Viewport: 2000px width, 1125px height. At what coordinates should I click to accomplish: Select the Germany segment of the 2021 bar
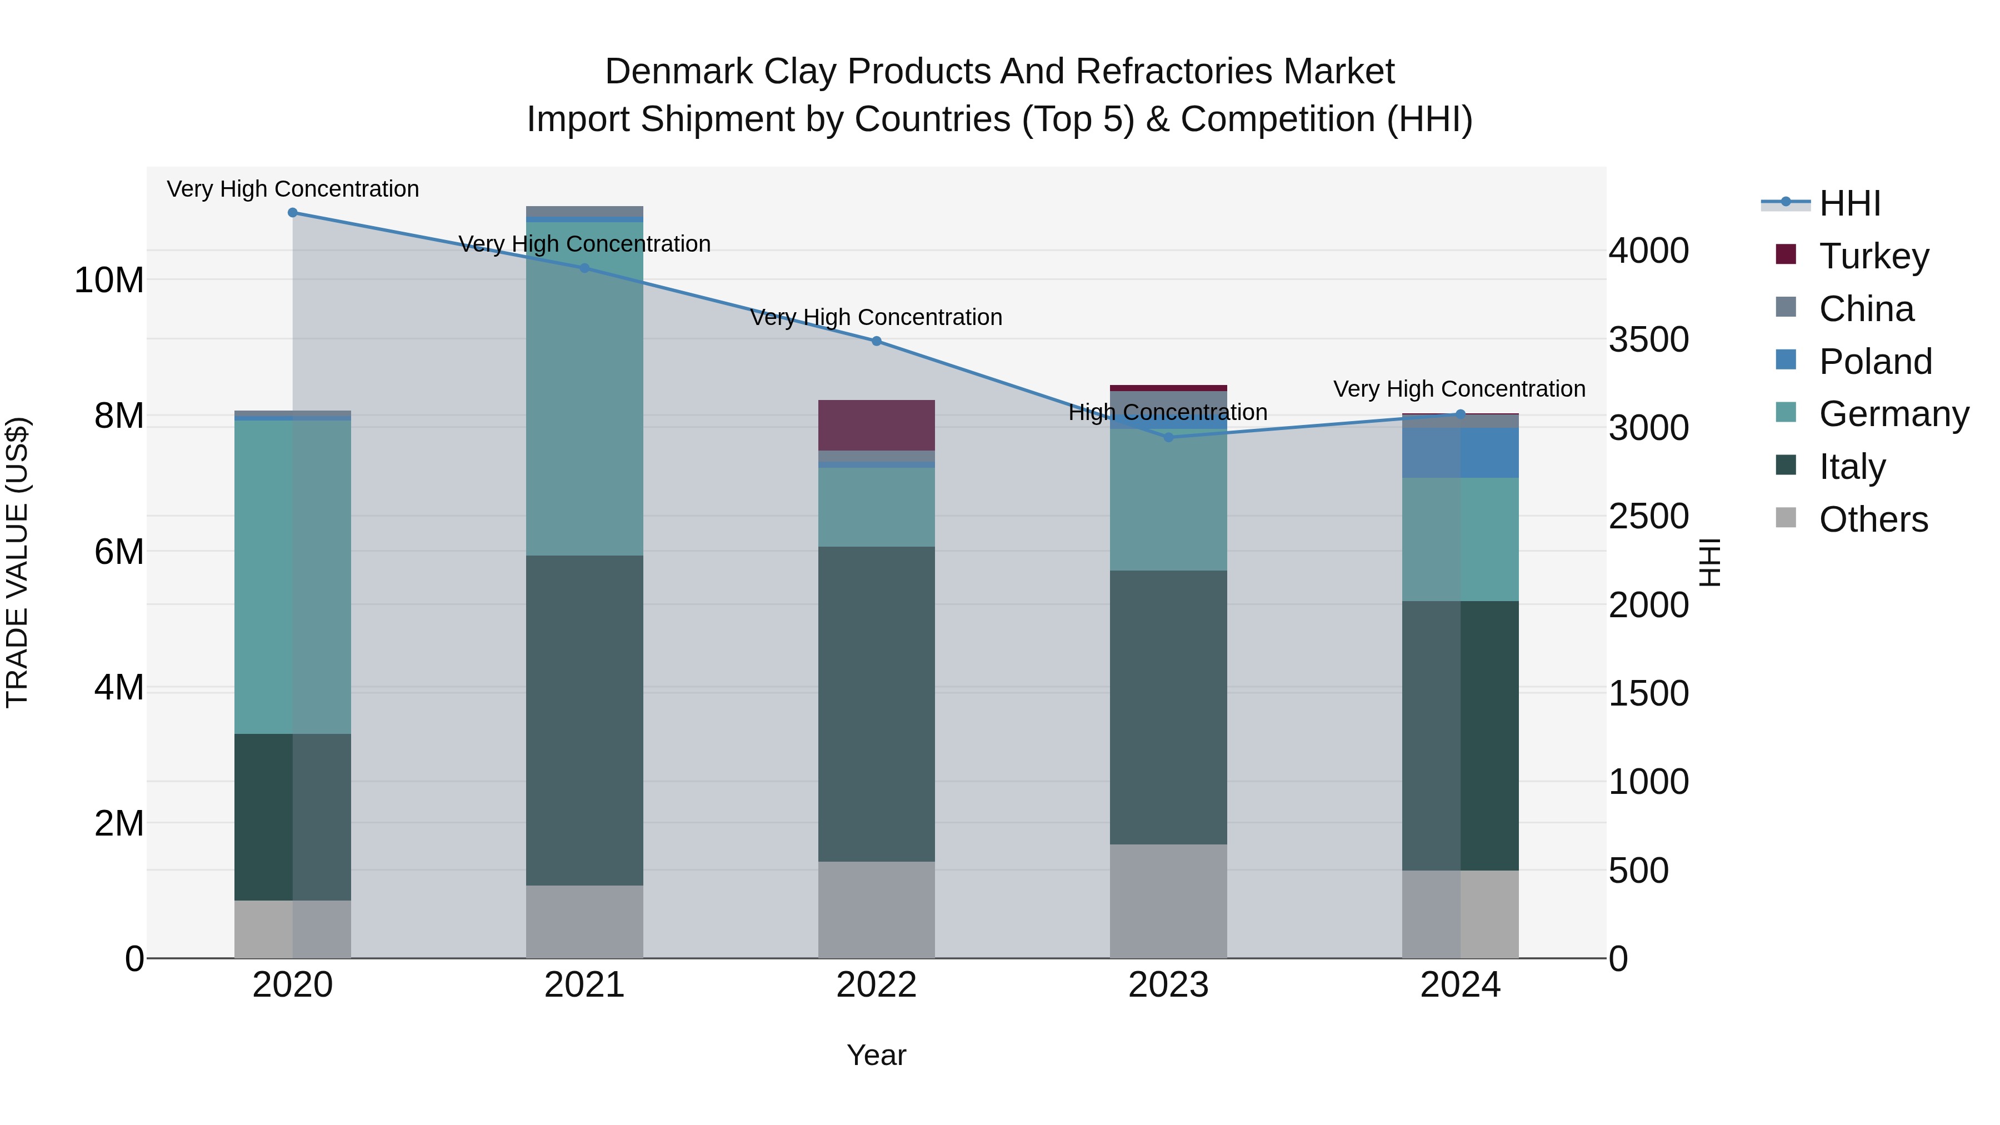(x=584, y=389)
